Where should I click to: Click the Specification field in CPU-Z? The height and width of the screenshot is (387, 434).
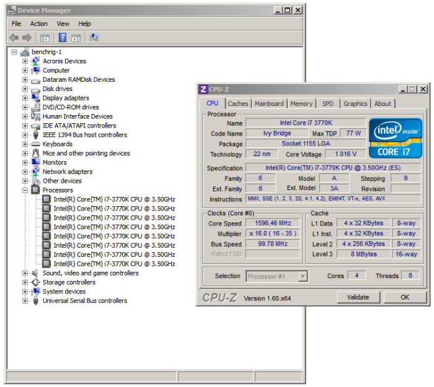(x=334, y=168)
